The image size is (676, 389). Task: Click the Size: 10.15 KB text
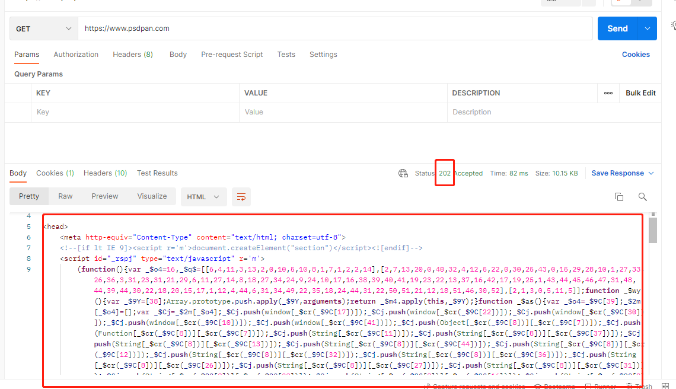[x=557, y=173]
